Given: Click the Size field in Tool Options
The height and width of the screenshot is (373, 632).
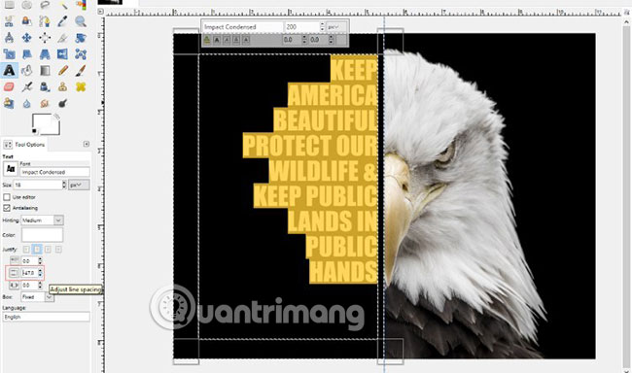Looking at the screenshot, I should (38, 185).
